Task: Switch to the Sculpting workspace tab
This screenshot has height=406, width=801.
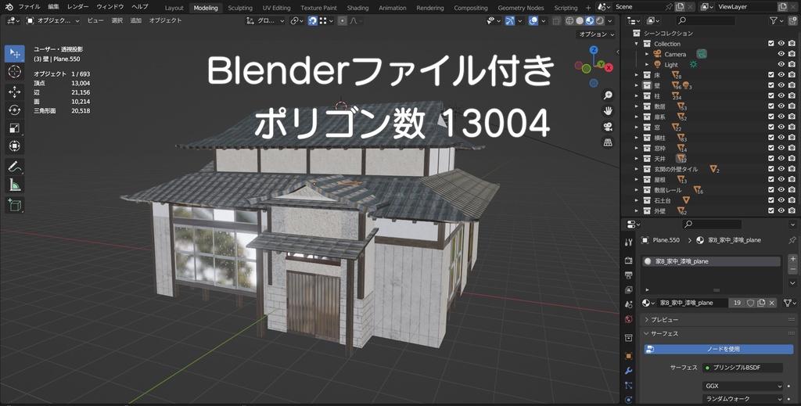Action: coord(240,8)
